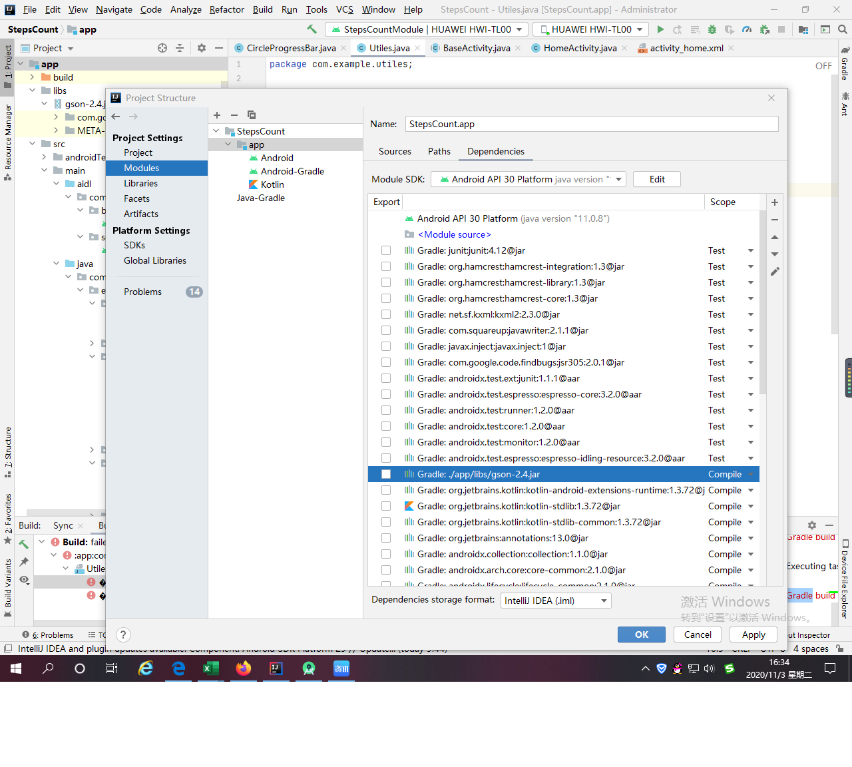Click the Debug app bug icon

[x=712, y=29]
